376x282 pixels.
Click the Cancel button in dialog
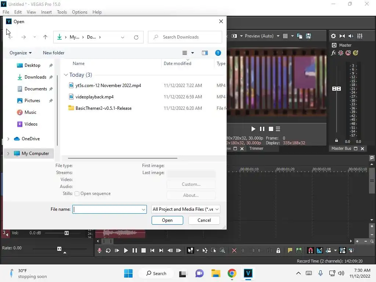click(204, 220)
